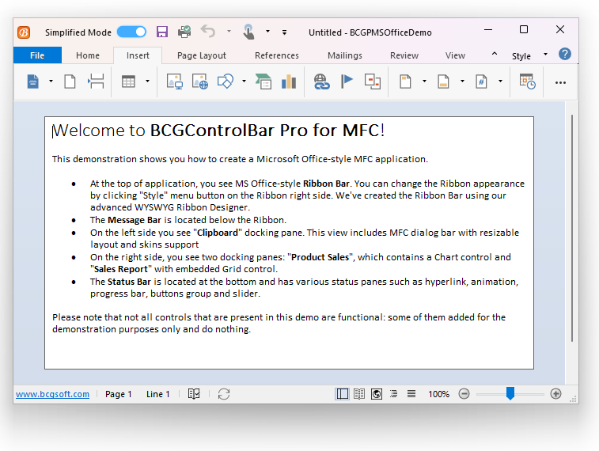This screenshot has width=599, height=451.
Task: Open the Help question mark icon
Action: coord(564,55)
